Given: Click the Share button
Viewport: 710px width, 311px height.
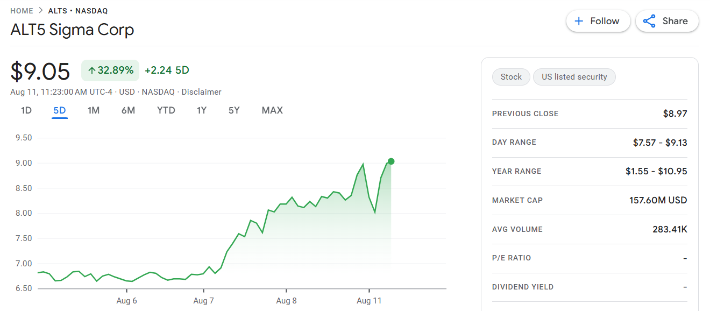Looking at the screenshot, I should click(667, 21).
